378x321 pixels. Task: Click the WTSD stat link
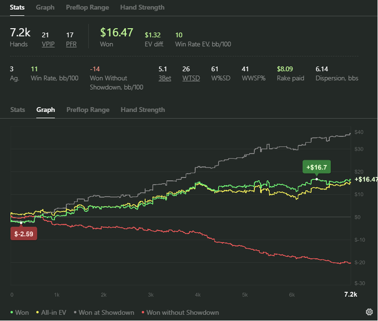[191, 78]
